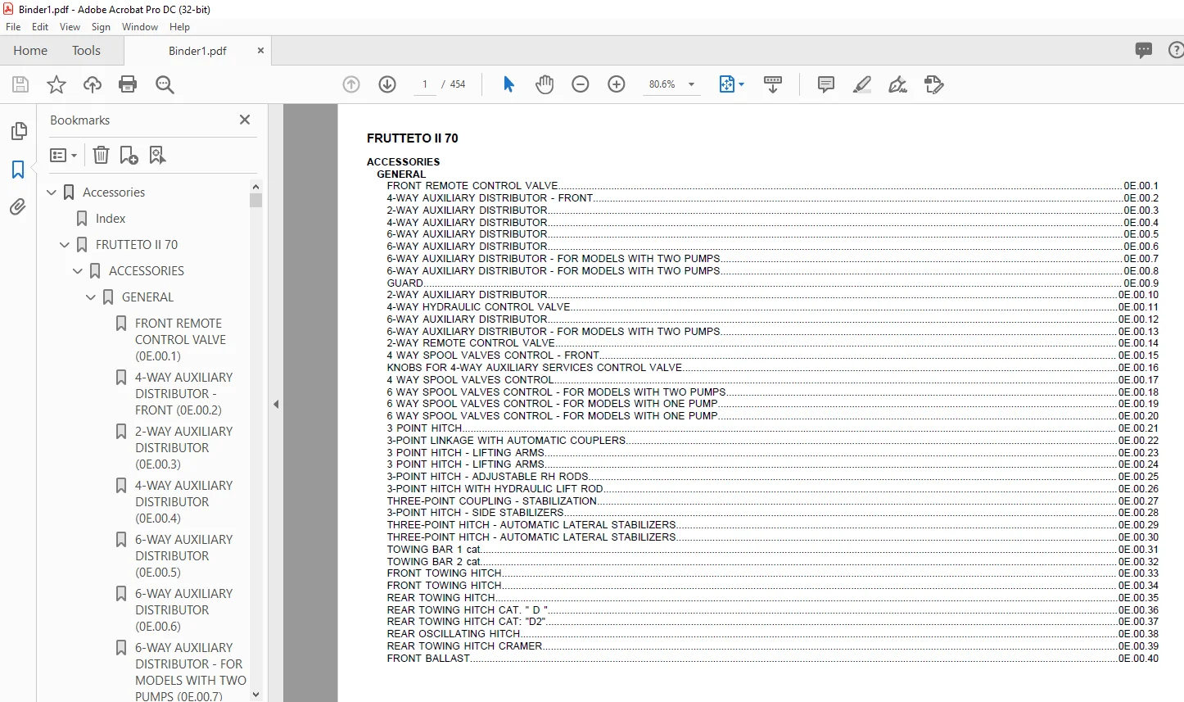Open the FRONT REMOTE CONTROL VALVE index entry
Image resolution: width=1184 pixels, height=702 pixels.
[772, 186]
